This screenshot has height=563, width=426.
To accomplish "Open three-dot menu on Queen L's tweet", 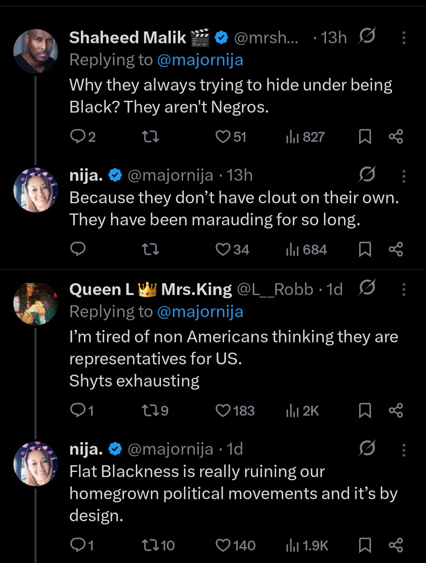I will [404, 290].
